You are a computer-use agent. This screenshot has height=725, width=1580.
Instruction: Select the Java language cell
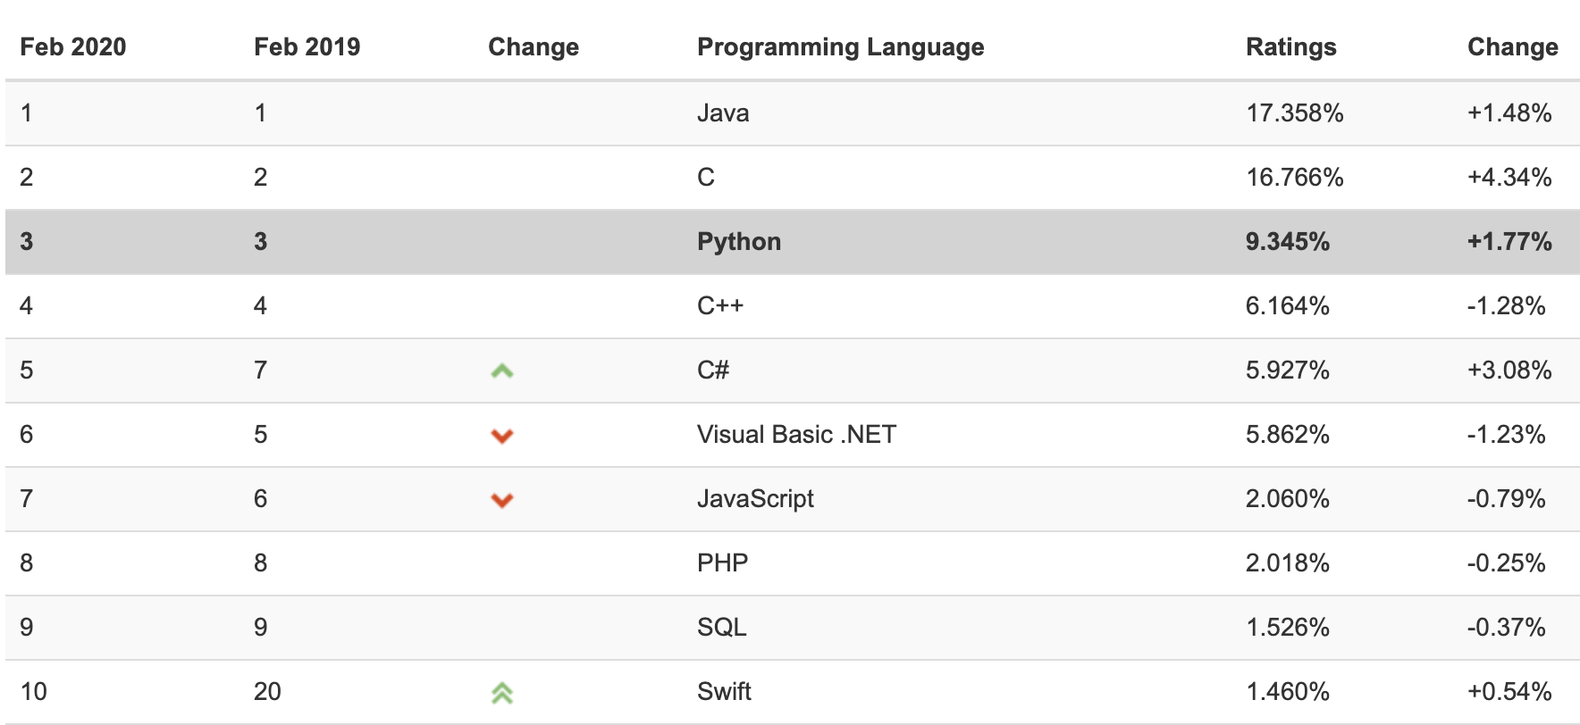pyautogui.click(x=723, y=113)
